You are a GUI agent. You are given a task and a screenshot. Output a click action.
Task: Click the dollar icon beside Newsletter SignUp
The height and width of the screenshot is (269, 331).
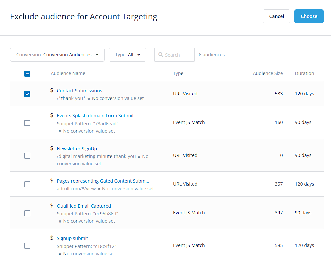pos(52,148)
